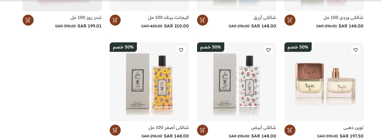Add شالكي أزرق to cart
This screenshot has width=381, height=139.
coord(203,20)
